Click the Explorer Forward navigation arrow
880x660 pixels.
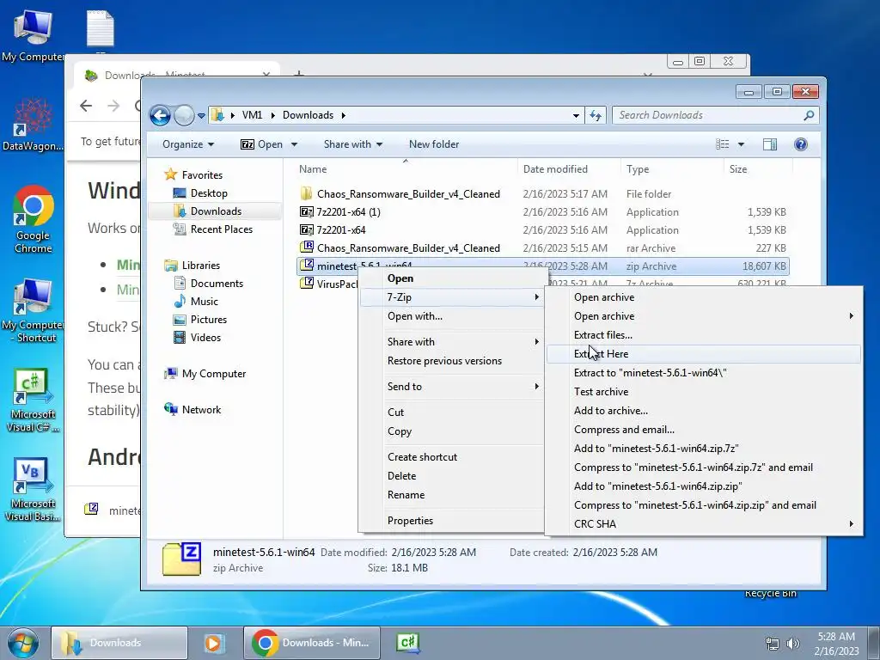coord(184,116)
